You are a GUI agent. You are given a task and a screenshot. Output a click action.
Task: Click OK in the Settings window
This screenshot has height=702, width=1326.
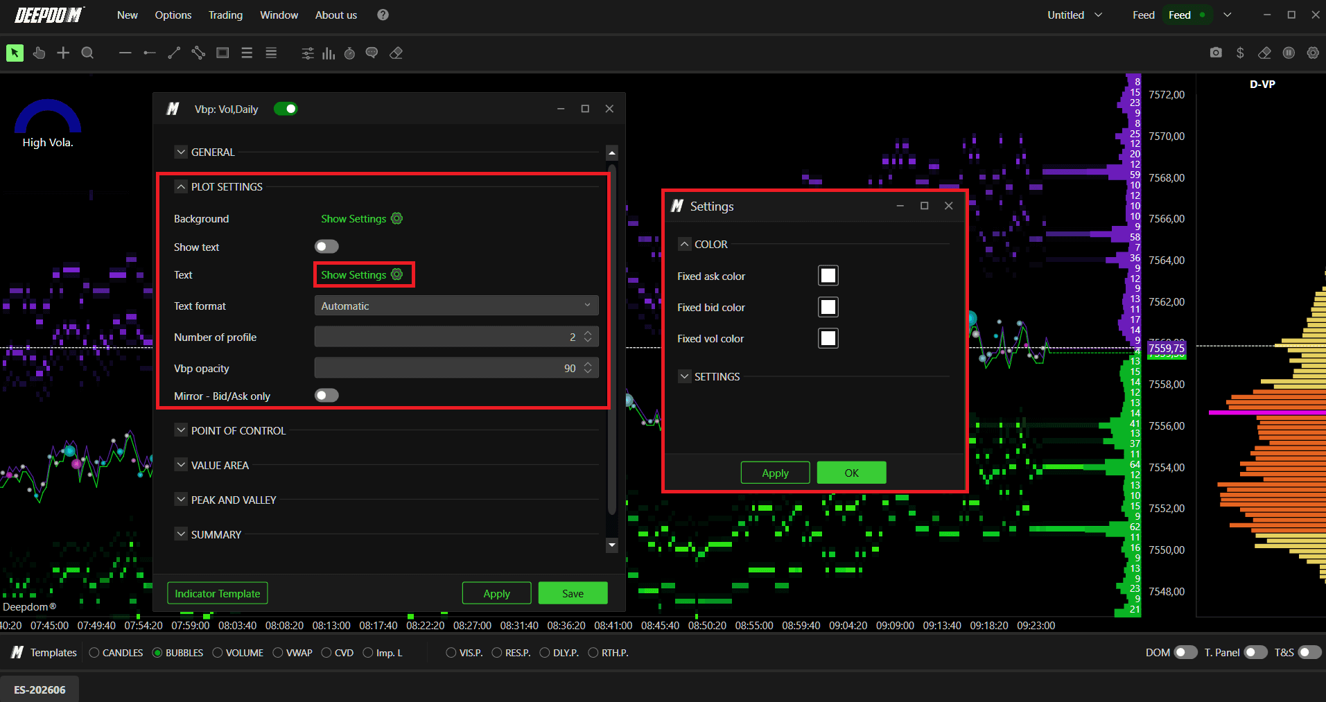(852, 473)
